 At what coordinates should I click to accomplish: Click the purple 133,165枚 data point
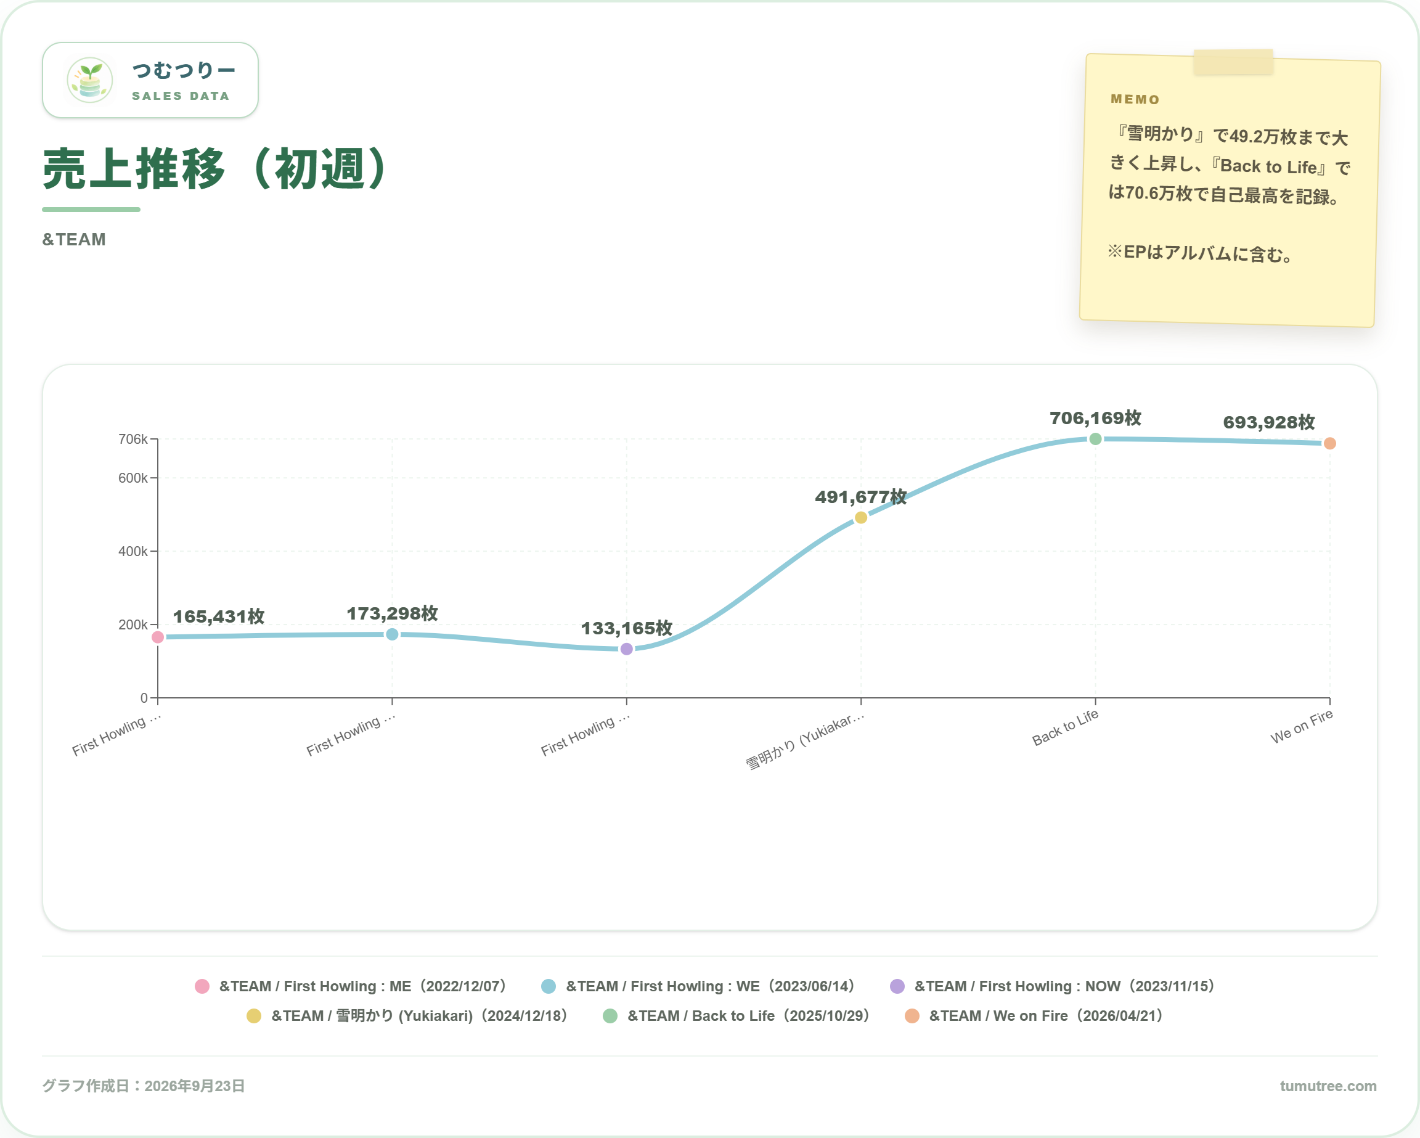coord(626,649)
